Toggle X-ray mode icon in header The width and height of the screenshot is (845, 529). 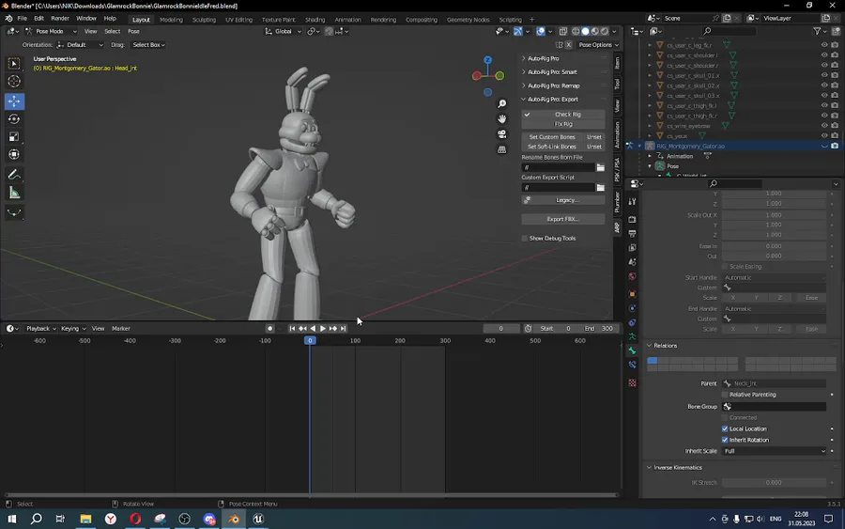pos(563,31)
